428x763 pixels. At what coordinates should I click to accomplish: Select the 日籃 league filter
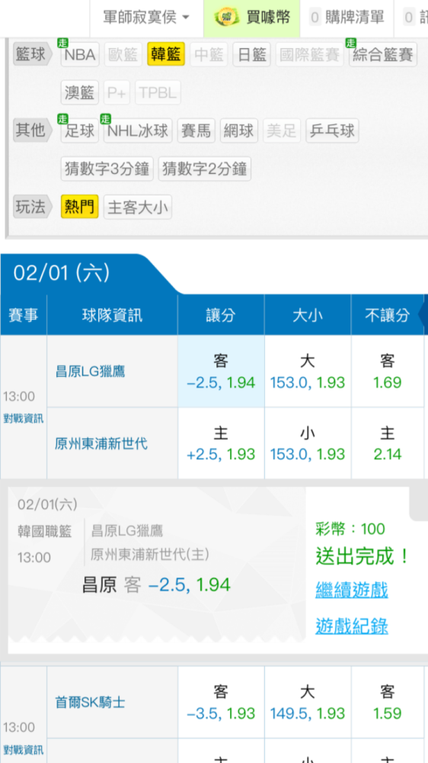click(251, 54)
